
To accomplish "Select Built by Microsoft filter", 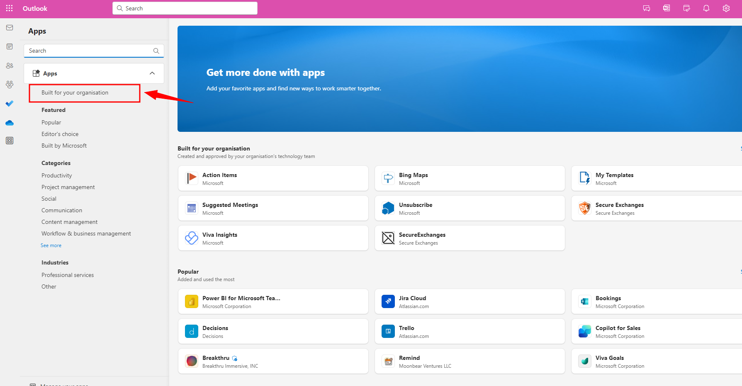I will pyautogui.click(x=64, y=146).
